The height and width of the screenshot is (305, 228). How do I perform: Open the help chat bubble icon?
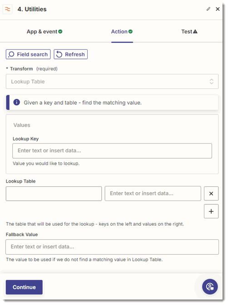point(210,287)
